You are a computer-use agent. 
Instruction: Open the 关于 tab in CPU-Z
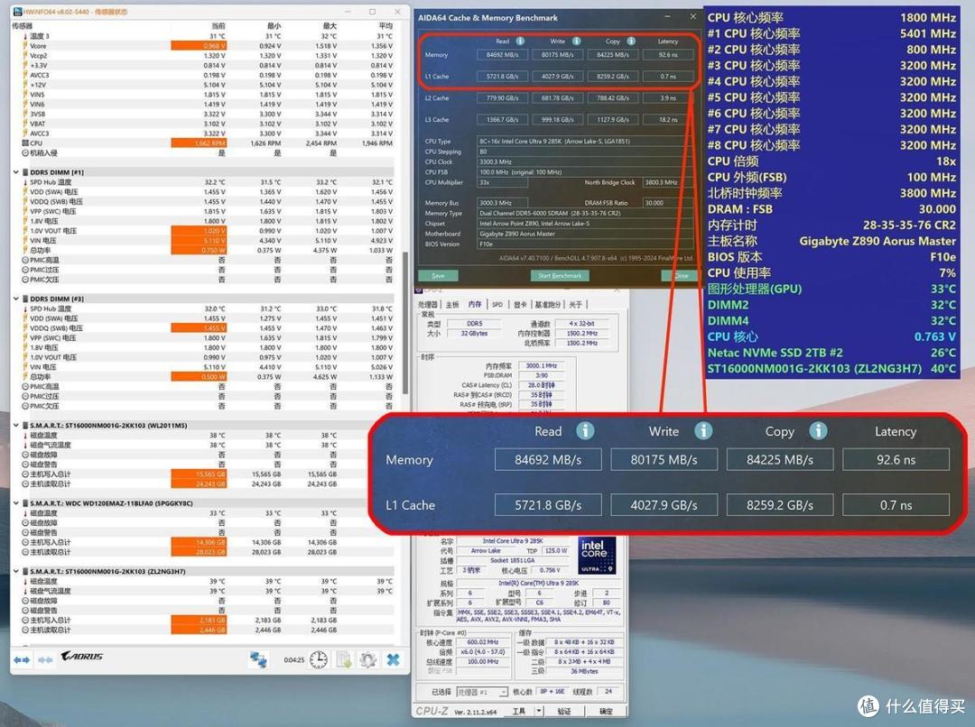coord(576,305)
